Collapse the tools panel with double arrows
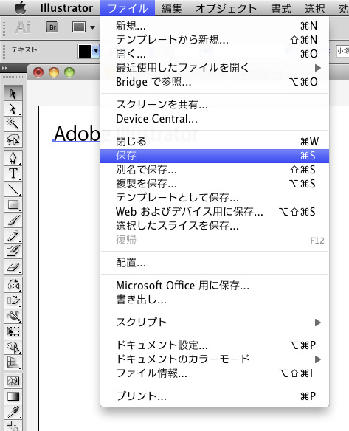This screenshot has height=431, width=349. (4, 68)
